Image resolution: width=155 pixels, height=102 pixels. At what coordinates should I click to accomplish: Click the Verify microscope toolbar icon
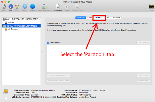pyautogui.click(x=4, y=6)
